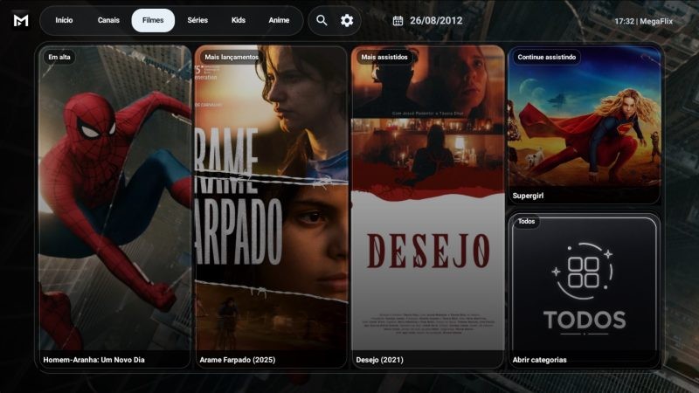Click the Em alta badge

(59, 57)
